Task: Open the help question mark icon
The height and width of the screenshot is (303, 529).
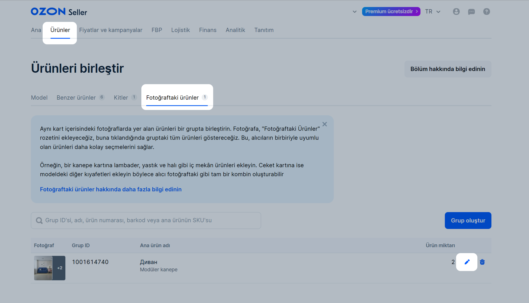Action: (487, 12)
